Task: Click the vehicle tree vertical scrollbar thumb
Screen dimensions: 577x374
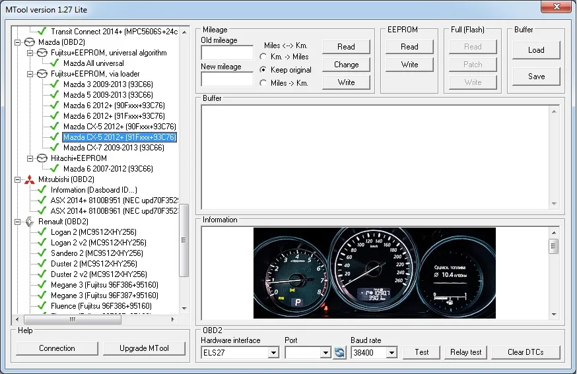Action: [185, 241]
